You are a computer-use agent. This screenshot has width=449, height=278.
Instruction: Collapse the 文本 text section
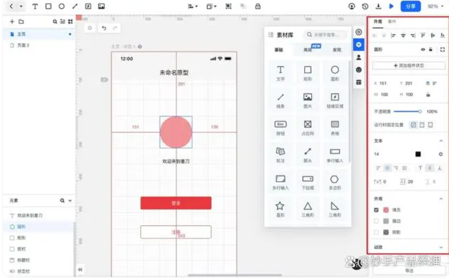[440, 141]
